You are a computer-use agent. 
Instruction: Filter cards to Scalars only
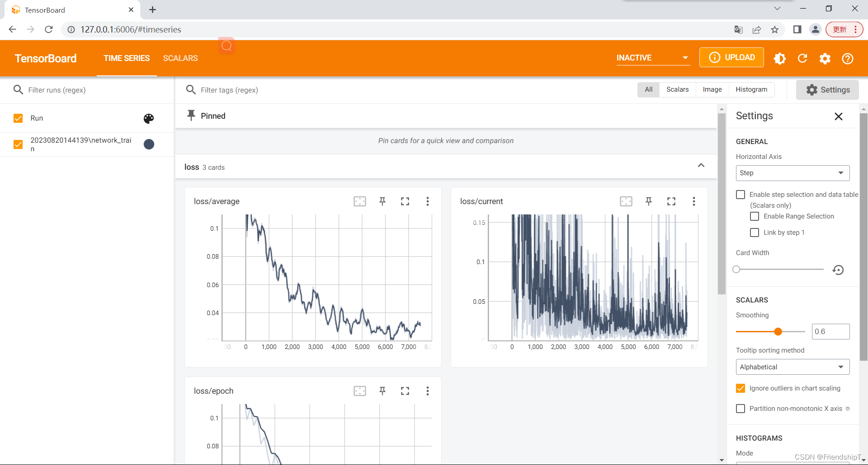(677, 89)
